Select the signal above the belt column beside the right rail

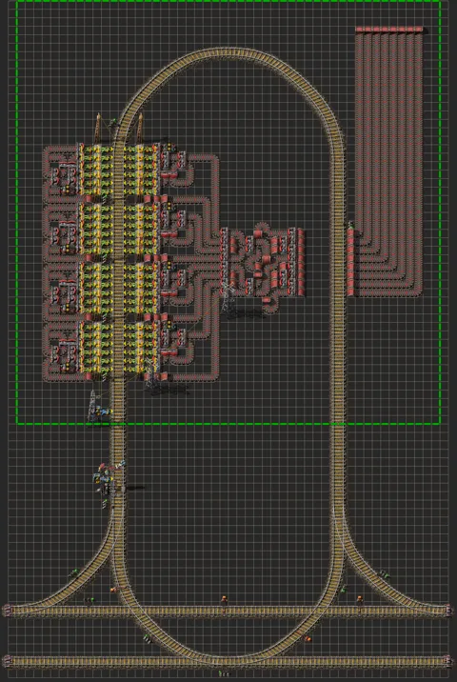click(349, 225)
